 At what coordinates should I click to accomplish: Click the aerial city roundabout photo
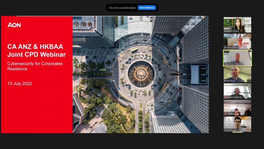click(x=140, y=74)
